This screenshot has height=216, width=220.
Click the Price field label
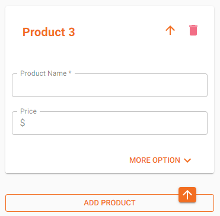pyautogui.click(x=28, y=111)
